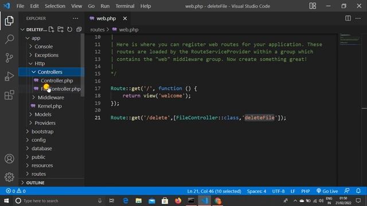Open Kernel.php file
This screenshot has width=367, height=206.
point(50,106)
